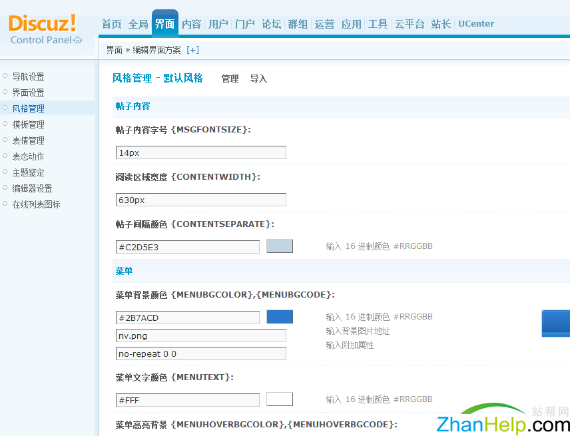570x436 pixels.
Task: Select 导航设置 in the sidebar
Action: (x=28, y=77)
